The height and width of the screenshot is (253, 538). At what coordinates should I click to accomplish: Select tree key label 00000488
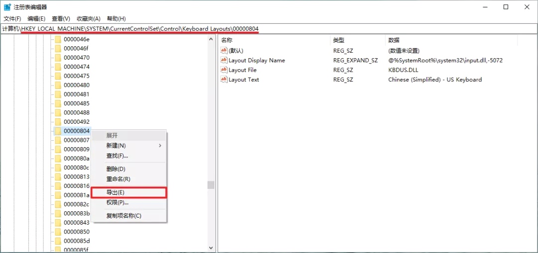click(77, 113)
